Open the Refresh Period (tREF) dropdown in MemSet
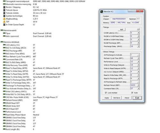The image size is (160, 133). tap(138, 85)
